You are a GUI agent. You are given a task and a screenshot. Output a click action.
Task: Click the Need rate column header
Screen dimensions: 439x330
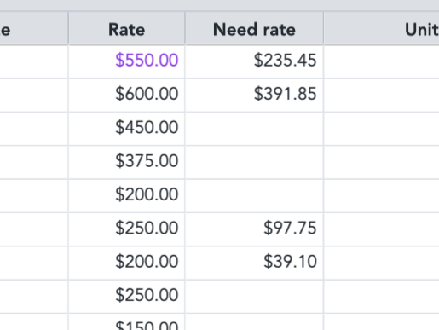pos(254,29)
